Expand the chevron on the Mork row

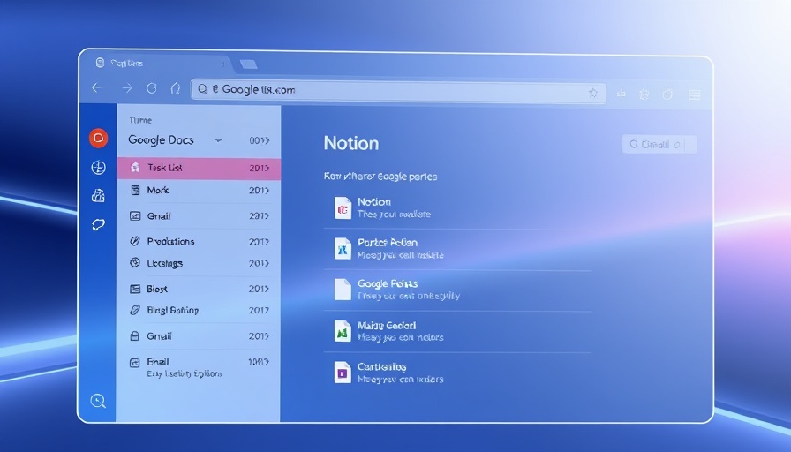pos(267,191)
